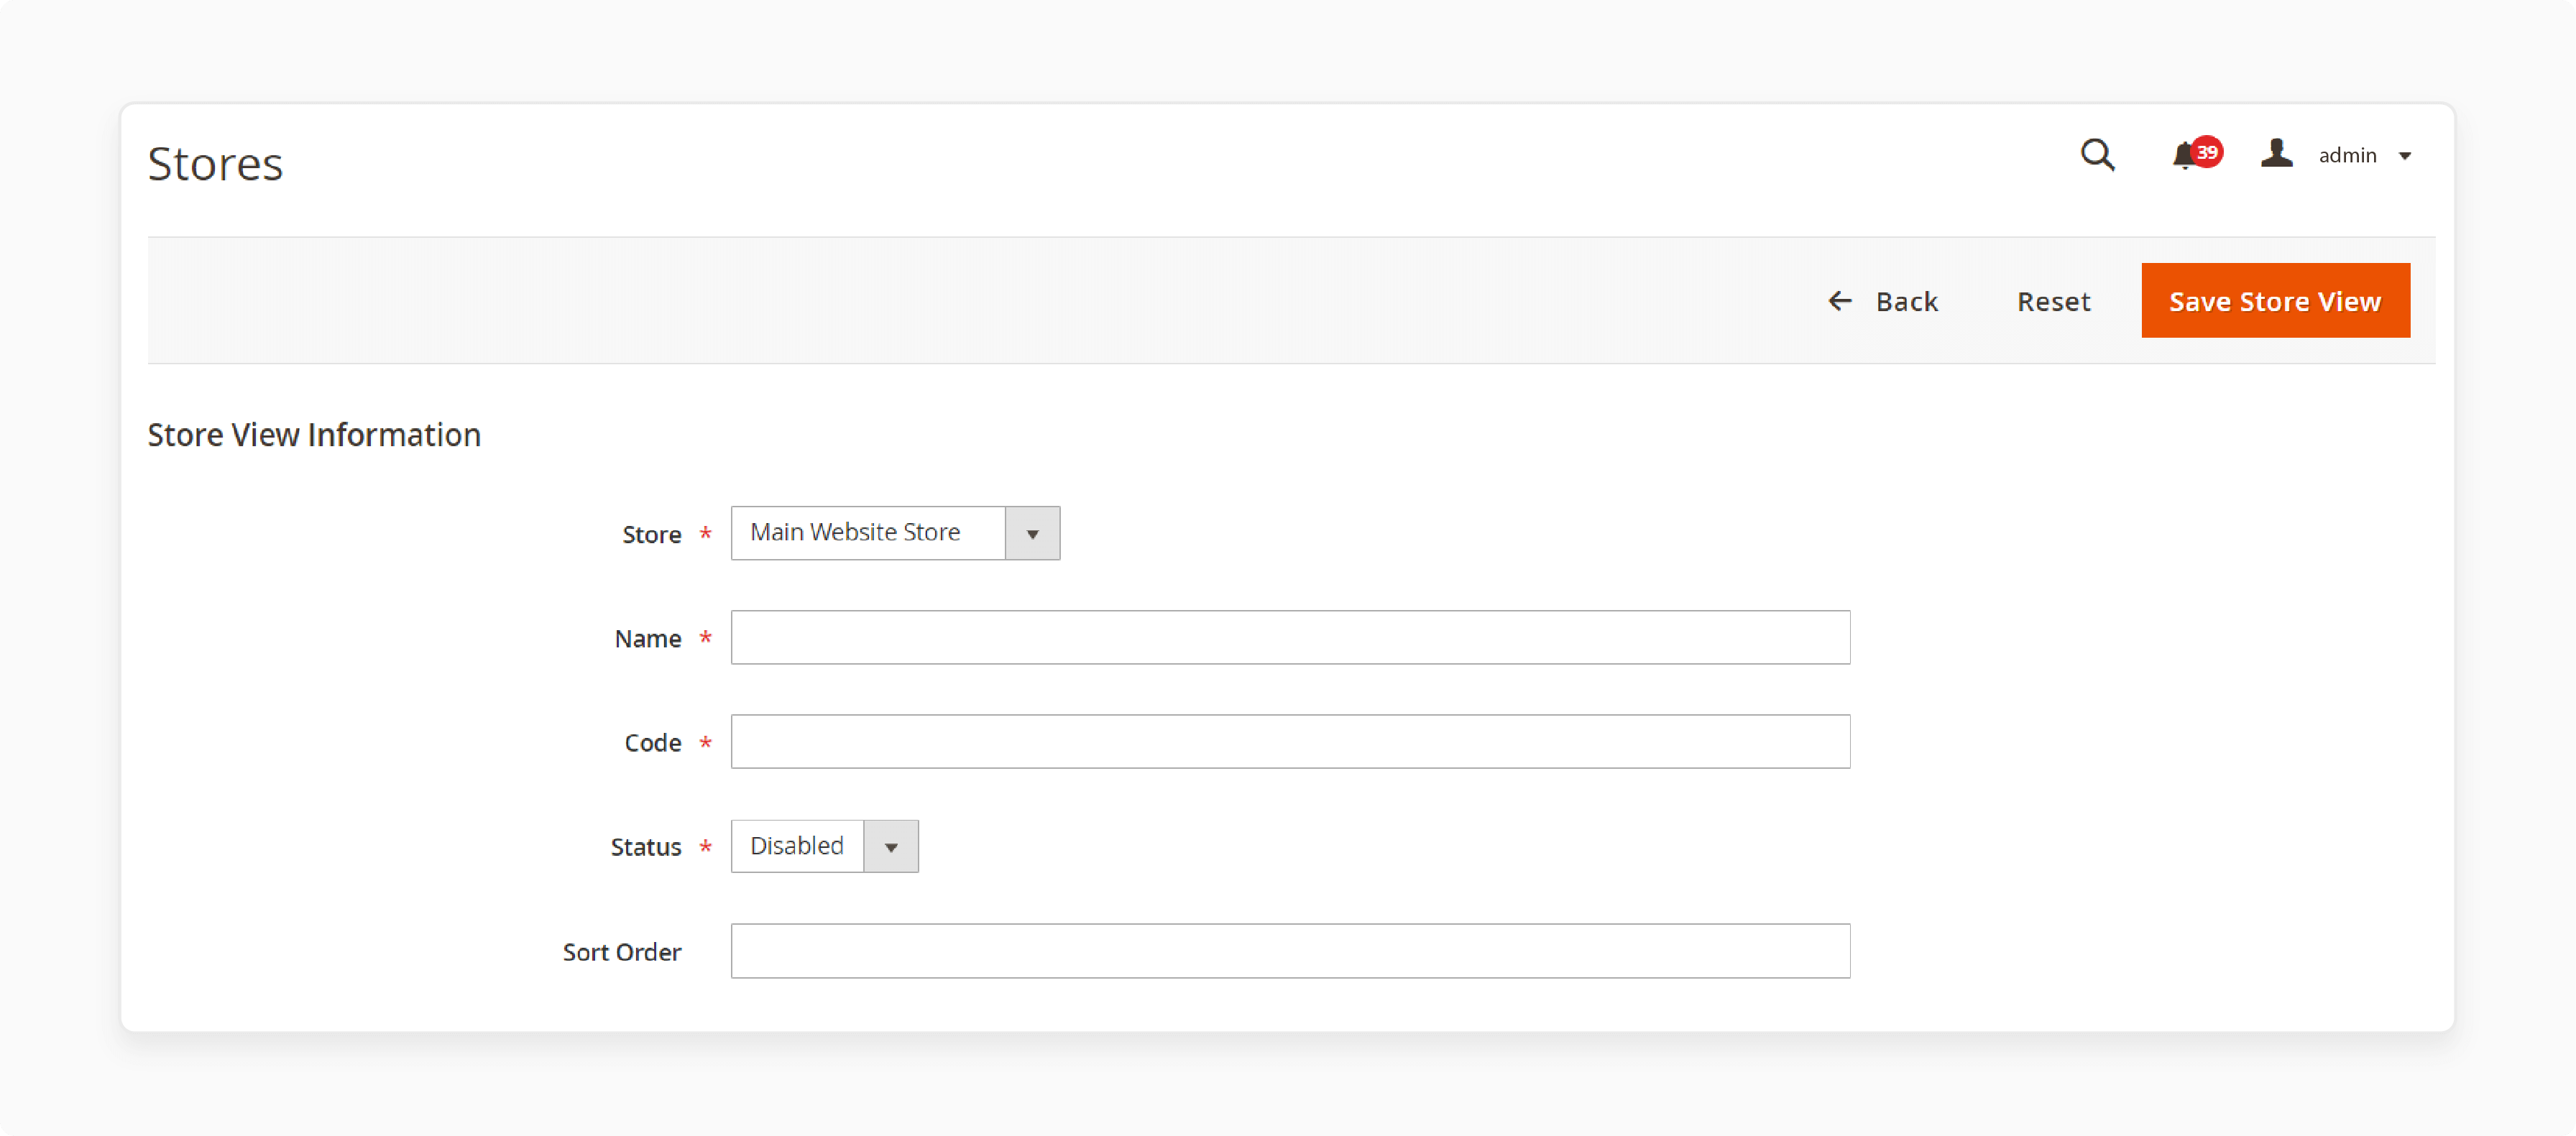Click the Store View Information heading

click(314, 435)
